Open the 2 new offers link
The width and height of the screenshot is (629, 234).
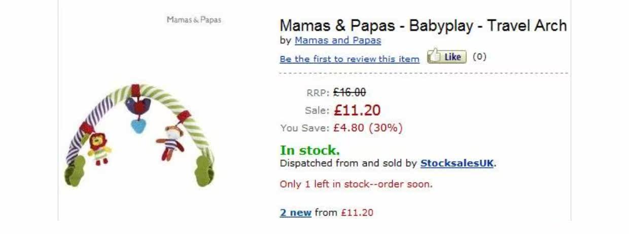pos(295,213)
